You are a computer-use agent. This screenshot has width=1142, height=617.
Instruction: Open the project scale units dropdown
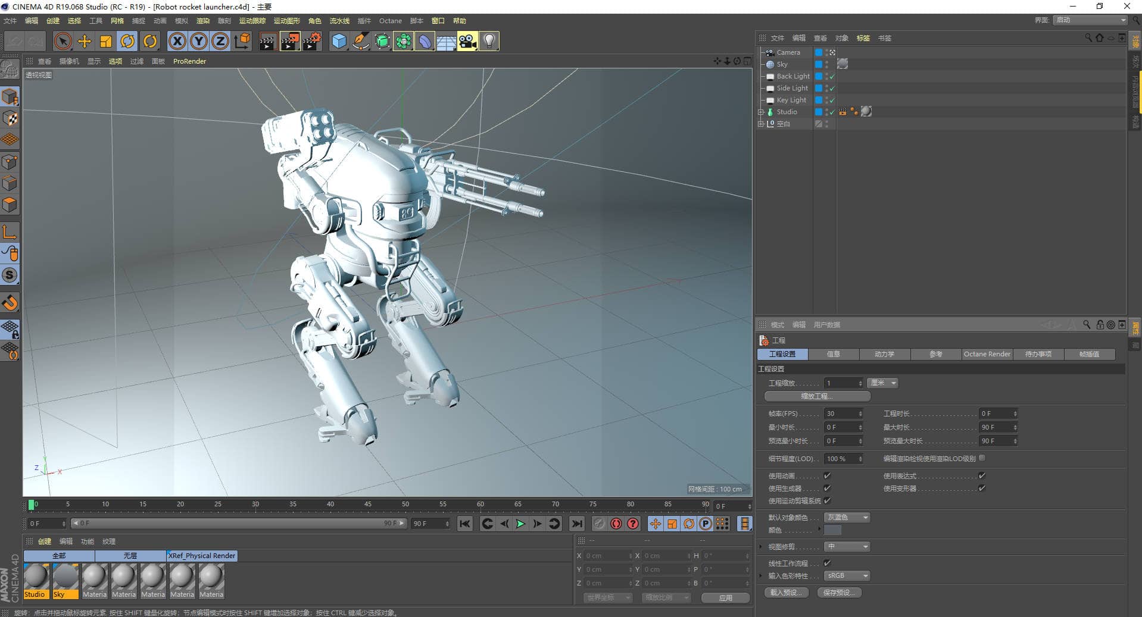coord(882,383)
